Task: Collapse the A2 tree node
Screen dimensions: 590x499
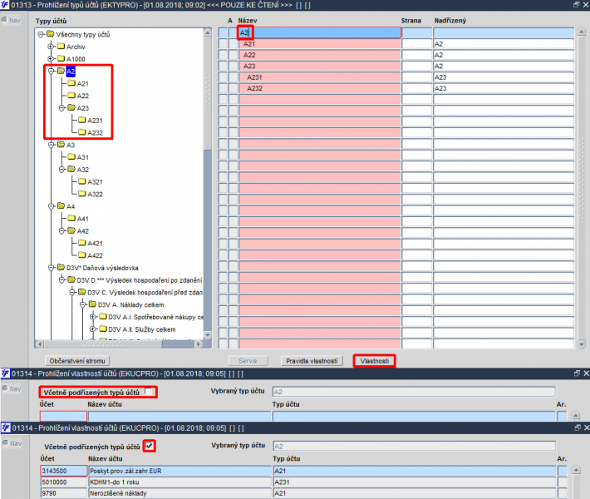Action: point(52,72)
